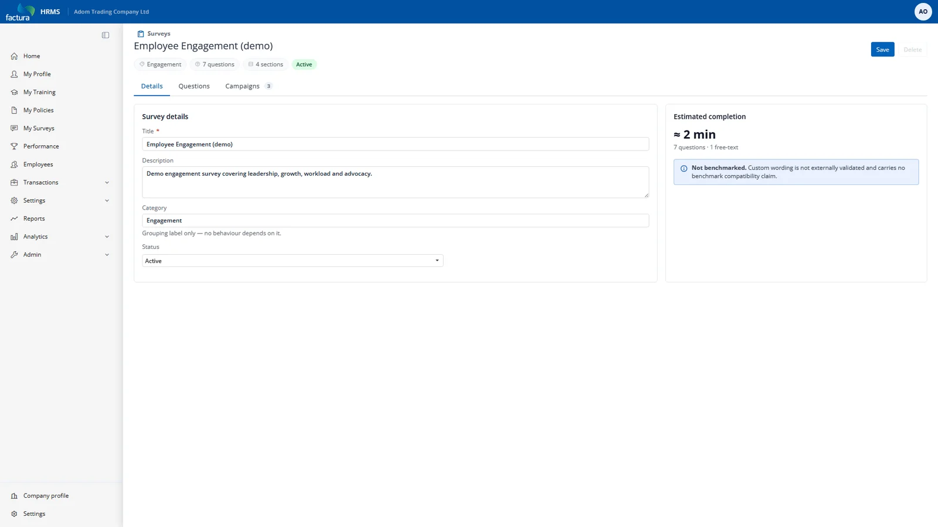This screenshot has height=527, width=938.
Task: Click the Performance trophy icon
Action: [14, 146]
